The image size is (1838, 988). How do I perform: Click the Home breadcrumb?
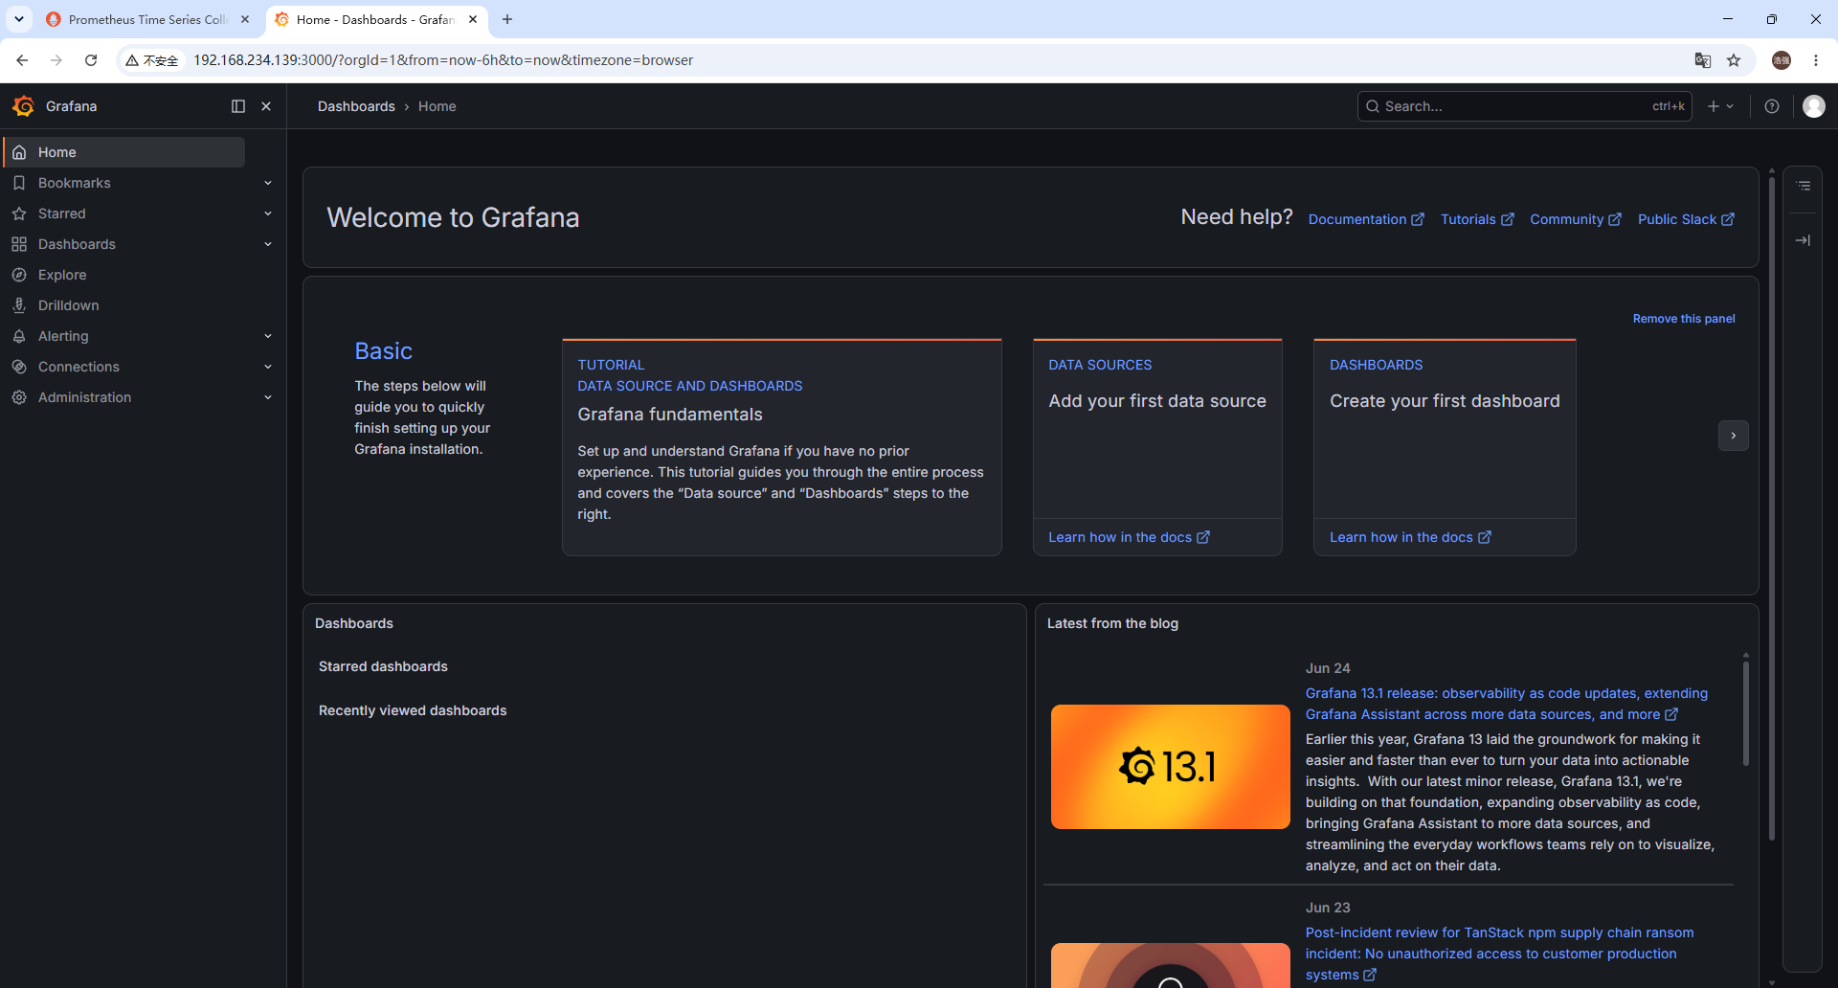437,106
